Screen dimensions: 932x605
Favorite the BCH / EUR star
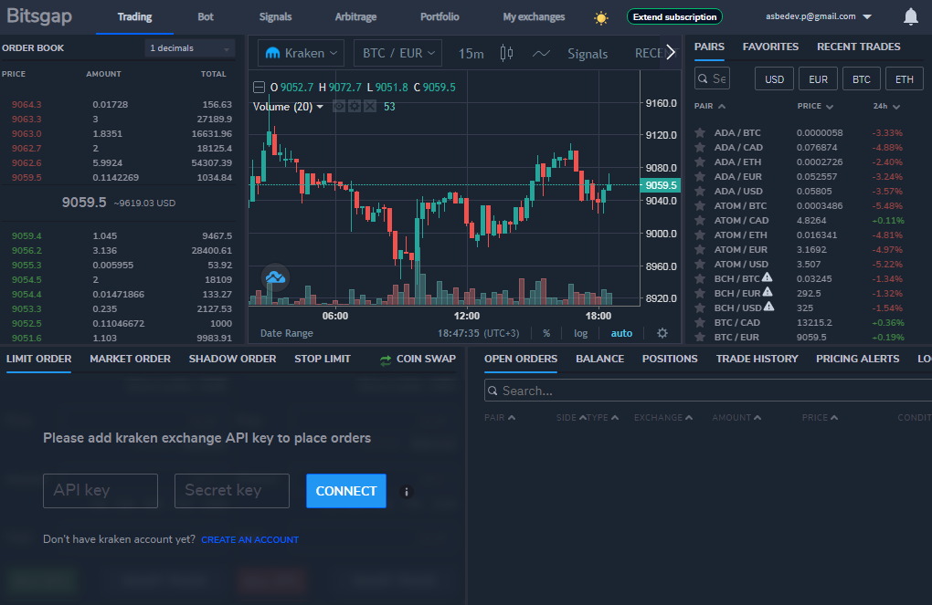(x=700, y=293)
